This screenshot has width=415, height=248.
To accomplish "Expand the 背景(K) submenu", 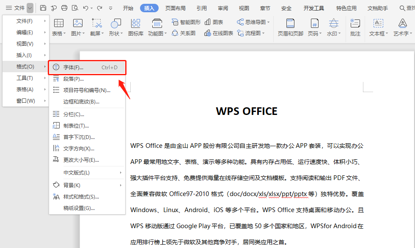I will (x=121, y=185).
